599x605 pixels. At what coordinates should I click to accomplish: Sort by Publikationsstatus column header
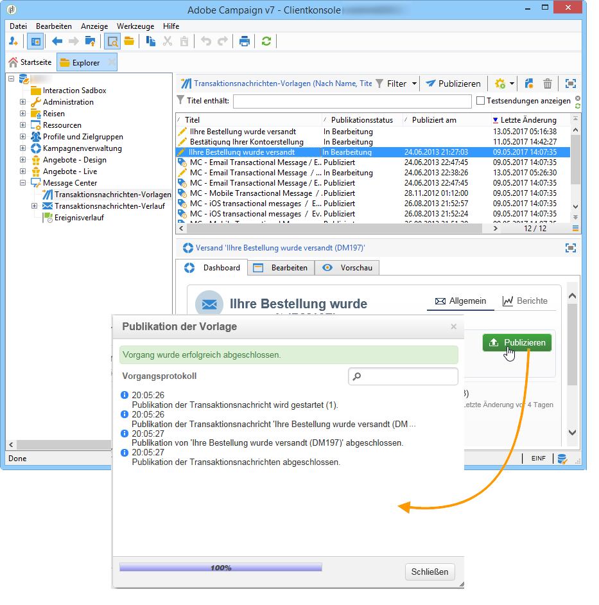[362, 120]
